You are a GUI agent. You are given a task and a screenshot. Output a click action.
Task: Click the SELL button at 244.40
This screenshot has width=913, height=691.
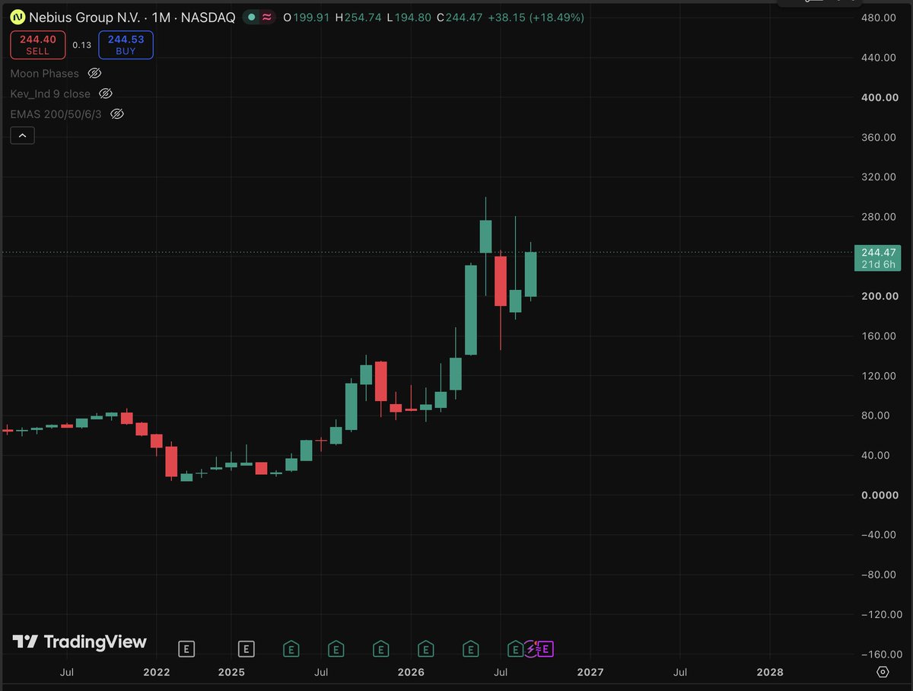(x=37, y=45)
